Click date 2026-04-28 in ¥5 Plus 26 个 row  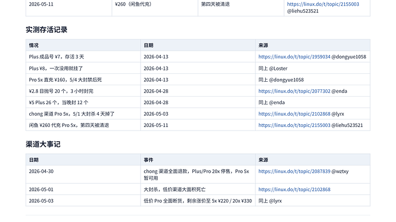[156, 102]
